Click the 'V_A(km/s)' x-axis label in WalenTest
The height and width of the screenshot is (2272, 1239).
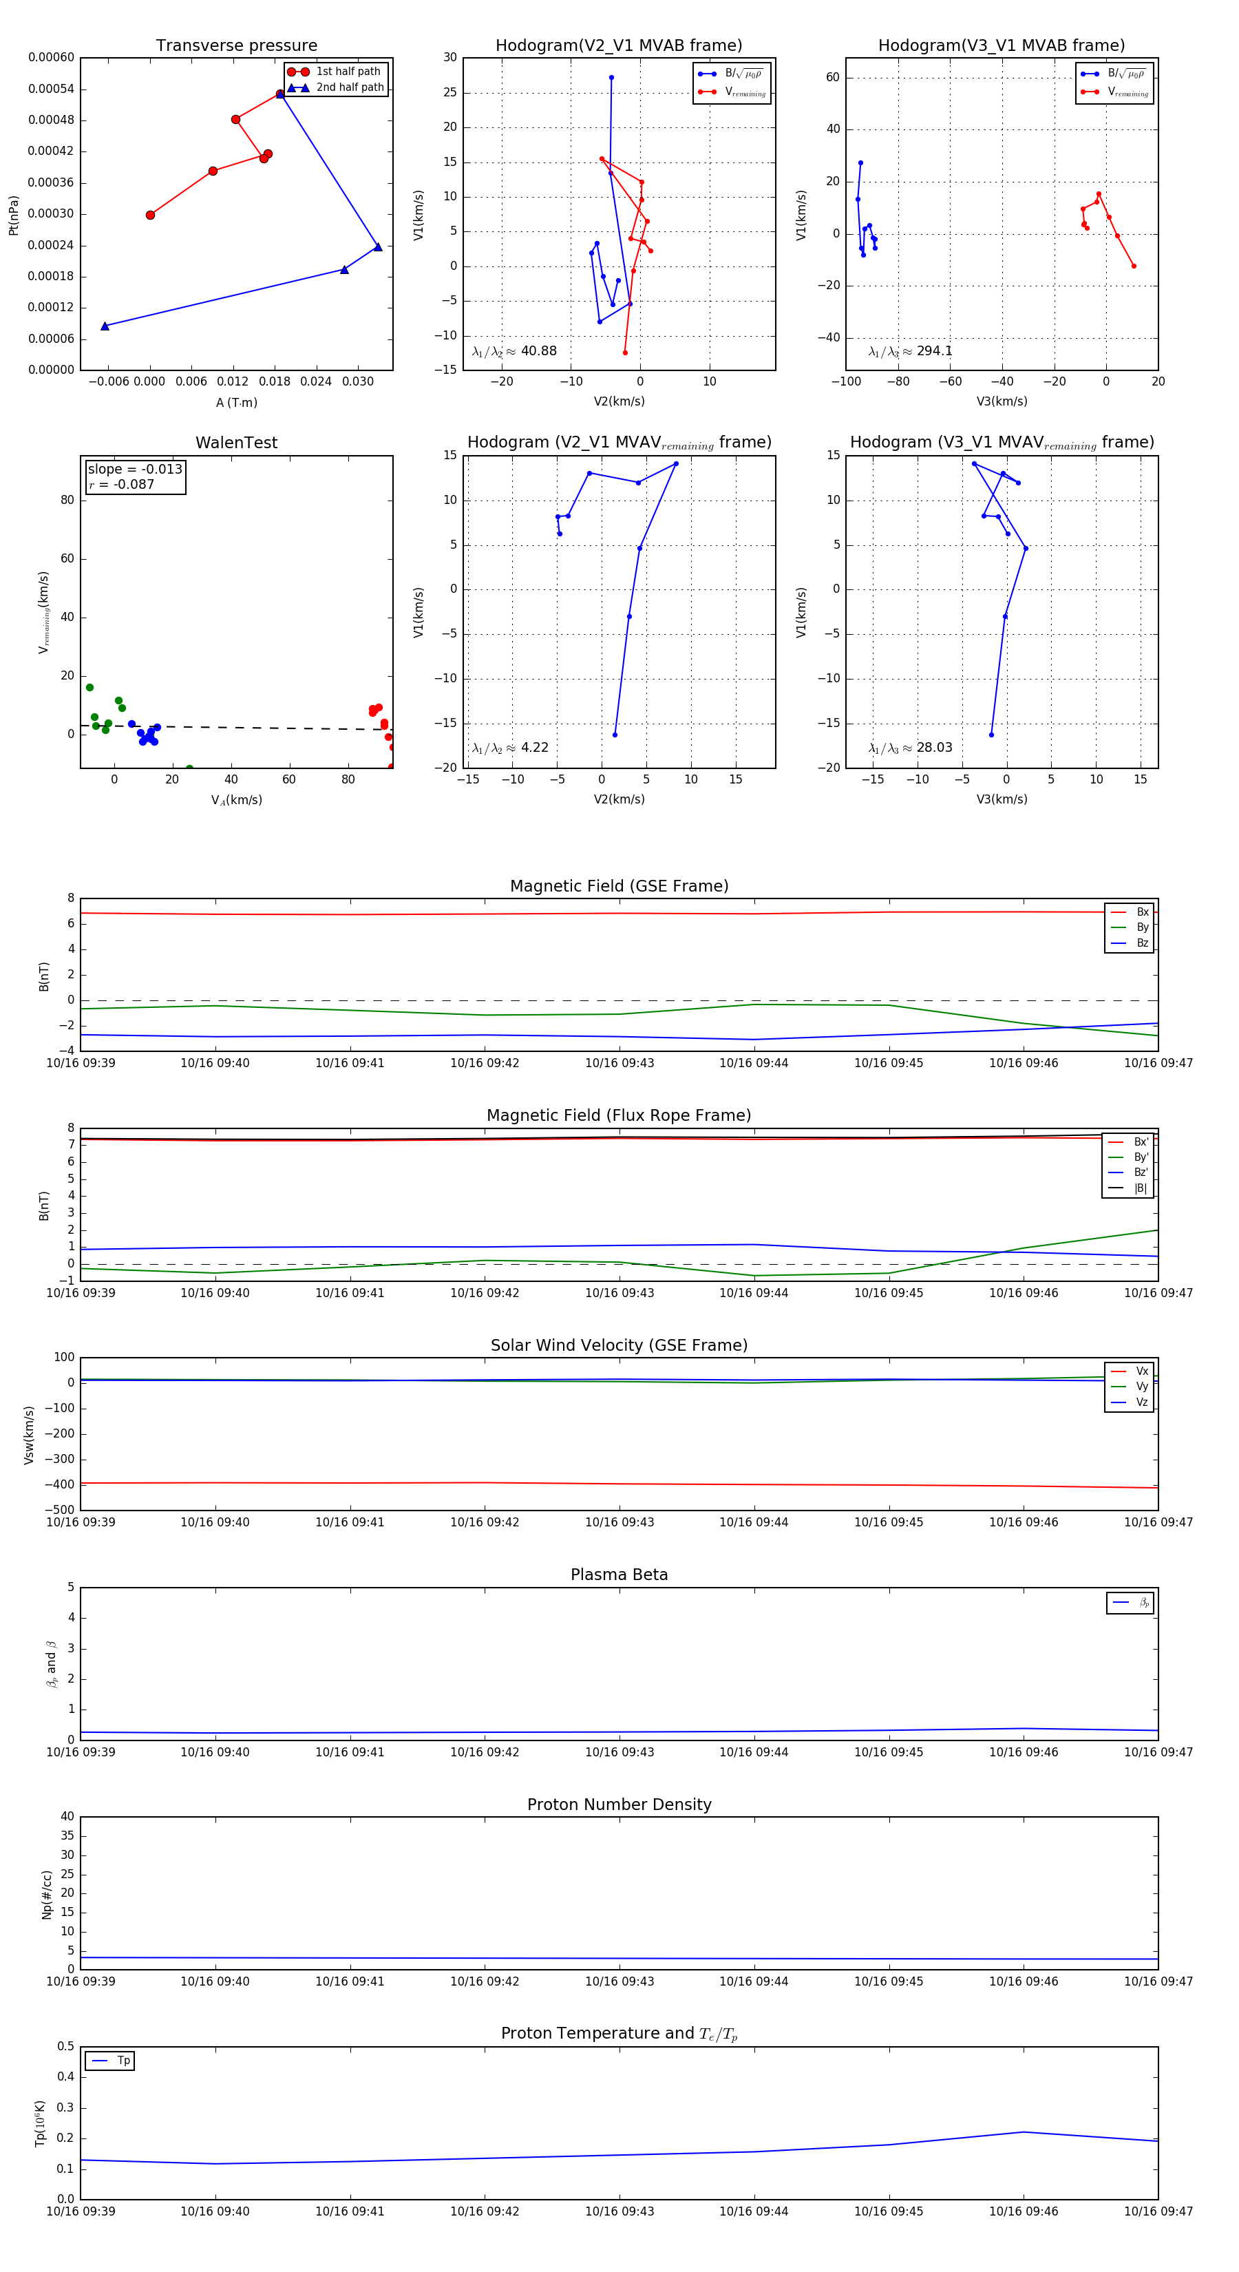pyautogui.click(x=236, y=801)
